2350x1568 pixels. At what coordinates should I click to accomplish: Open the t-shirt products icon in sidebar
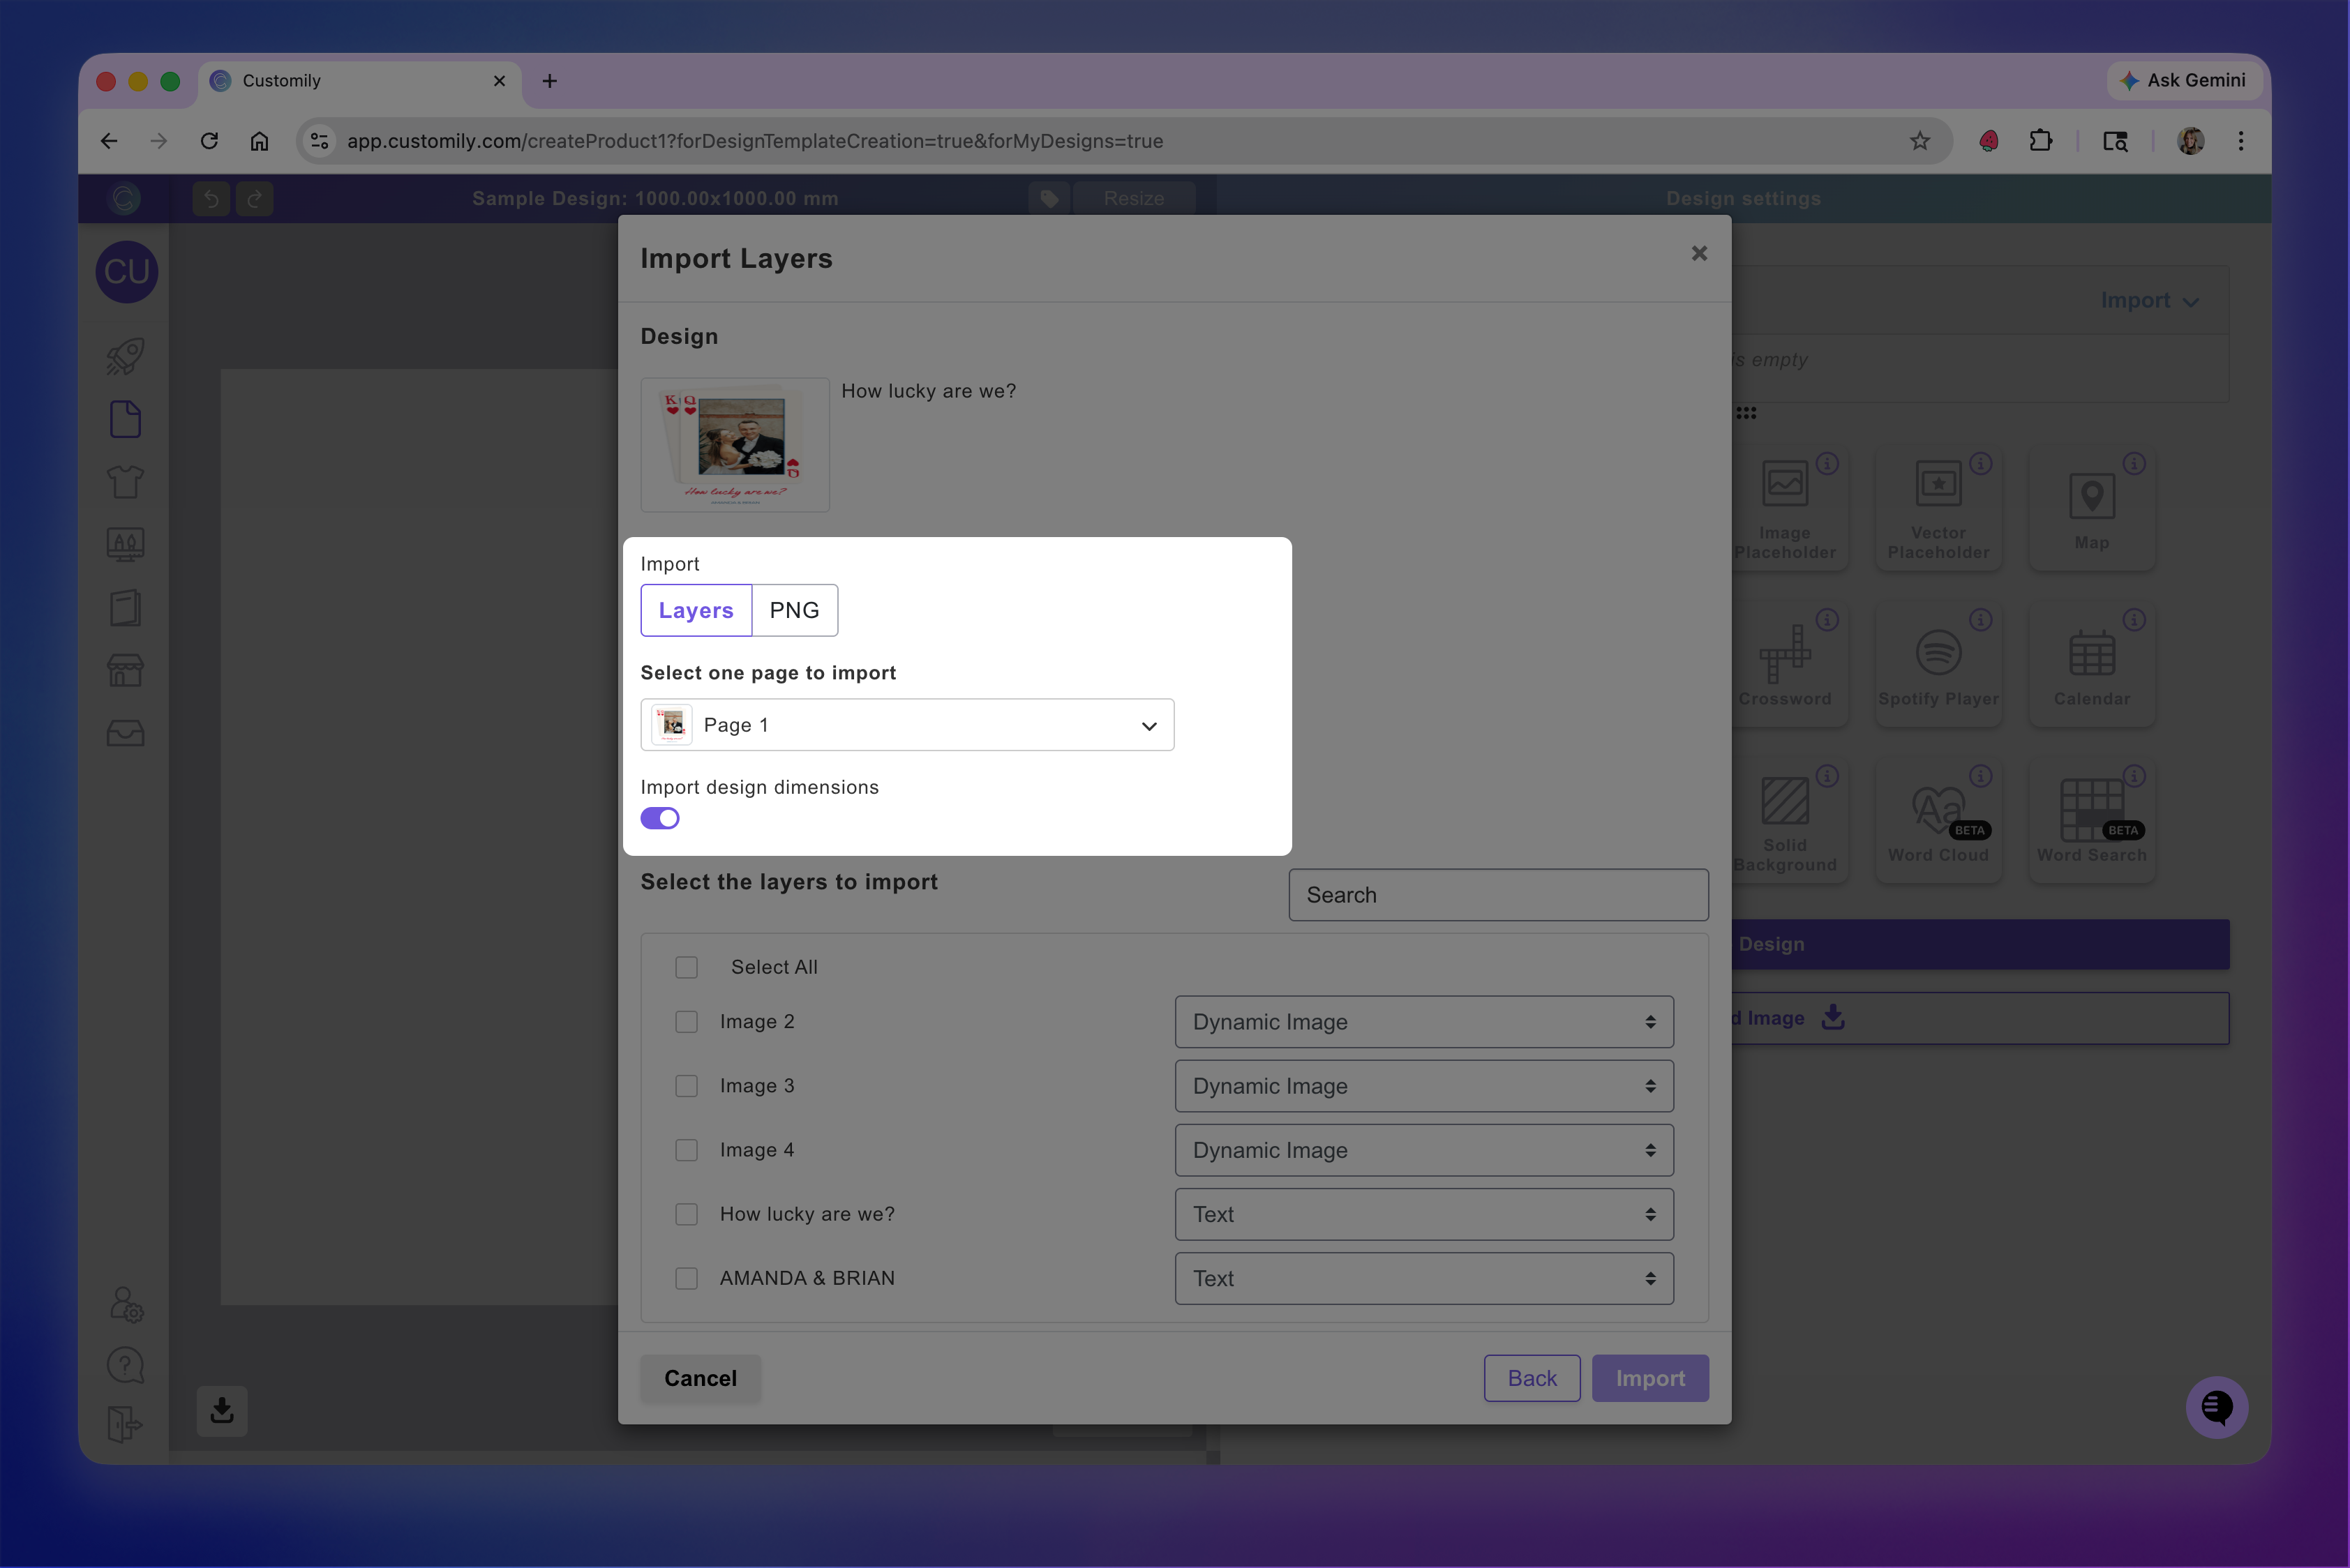point(125,482)
